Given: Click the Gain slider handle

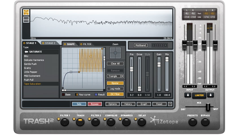Looking at the screenshot, I should 159,64.
